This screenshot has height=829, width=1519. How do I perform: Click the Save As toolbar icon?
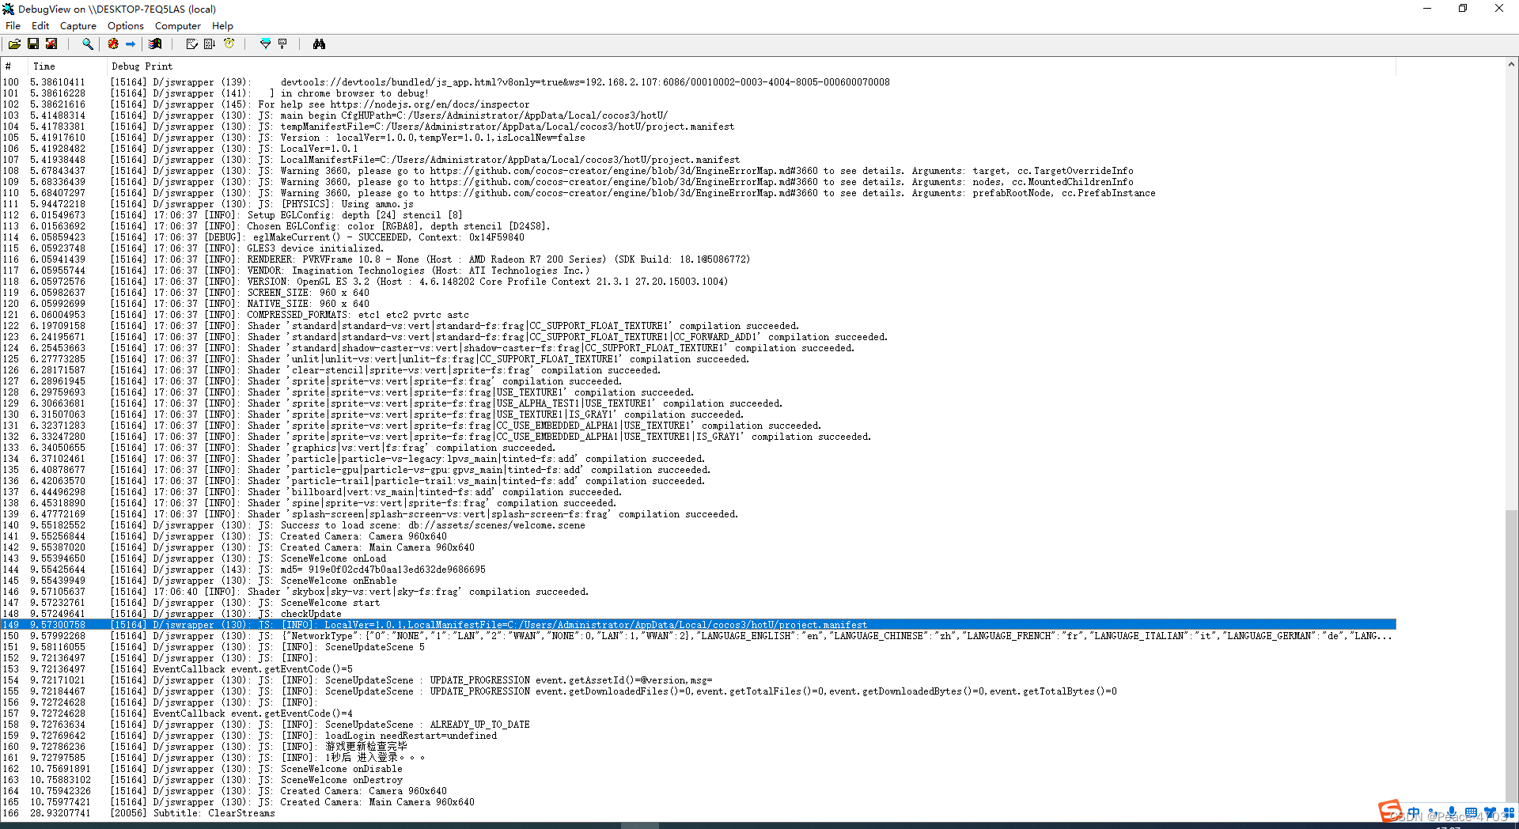[51, 44]
